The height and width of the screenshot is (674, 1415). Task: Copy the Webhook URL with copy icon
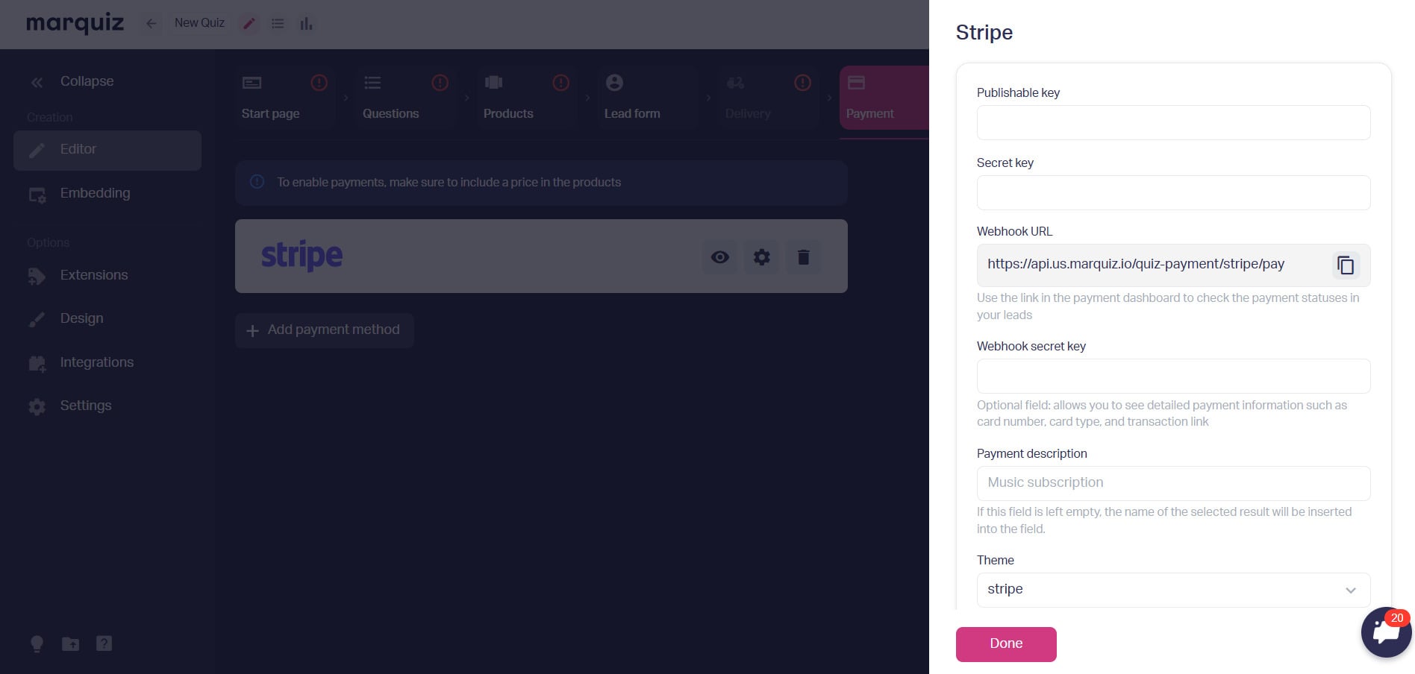click(x=1346, y=265)
